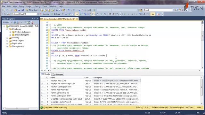The width and height of the screenshot is (205, 115).
Task: Open the File menu
Action: tap(4, 6)
